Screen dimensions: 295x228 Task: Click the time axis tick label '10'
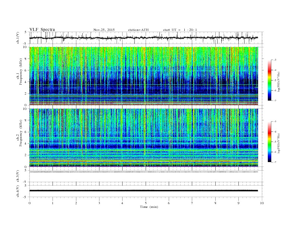(x=262, y=203)
